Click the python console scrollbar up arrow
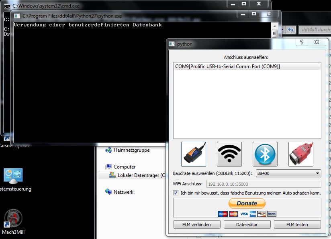331x239 pixels. pos(274,25)
